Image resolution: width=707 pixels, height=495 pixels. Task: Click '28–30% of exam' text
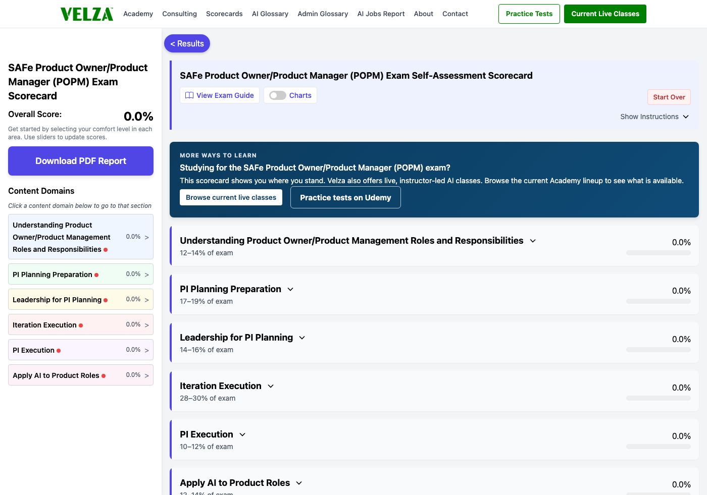point(208,398)
